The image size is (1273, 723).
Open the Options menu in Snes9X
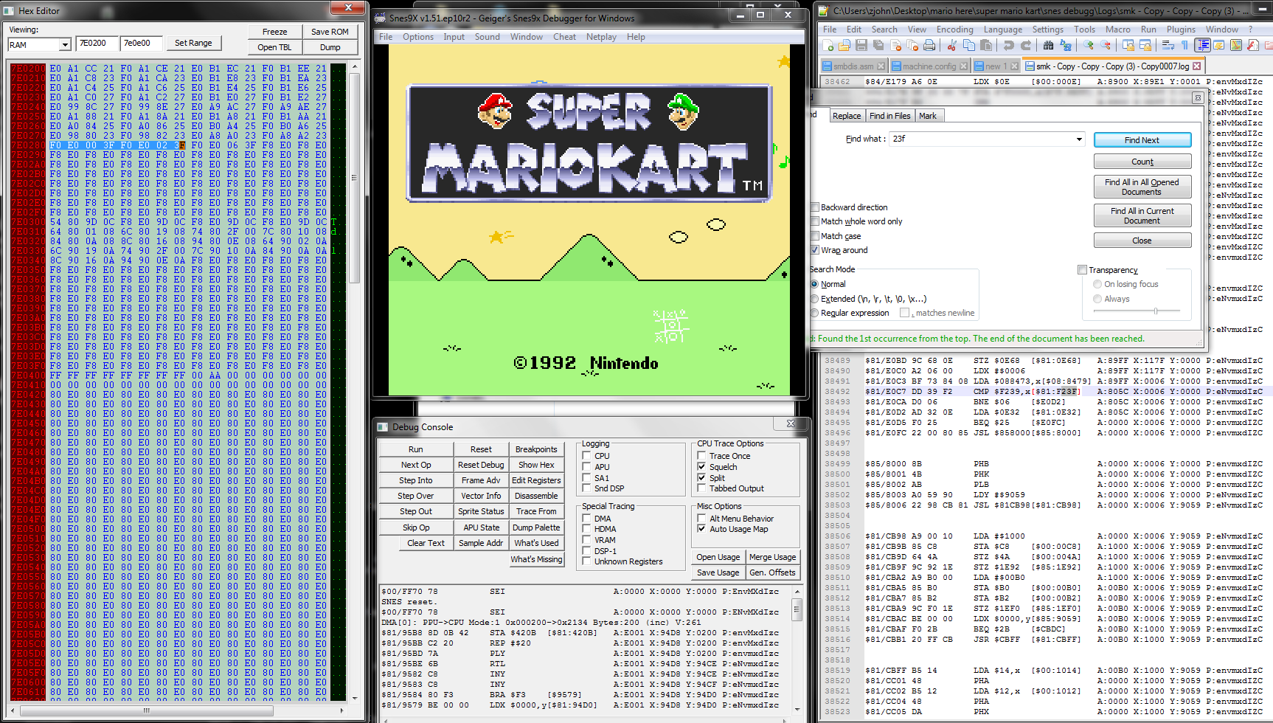point(418,37)
